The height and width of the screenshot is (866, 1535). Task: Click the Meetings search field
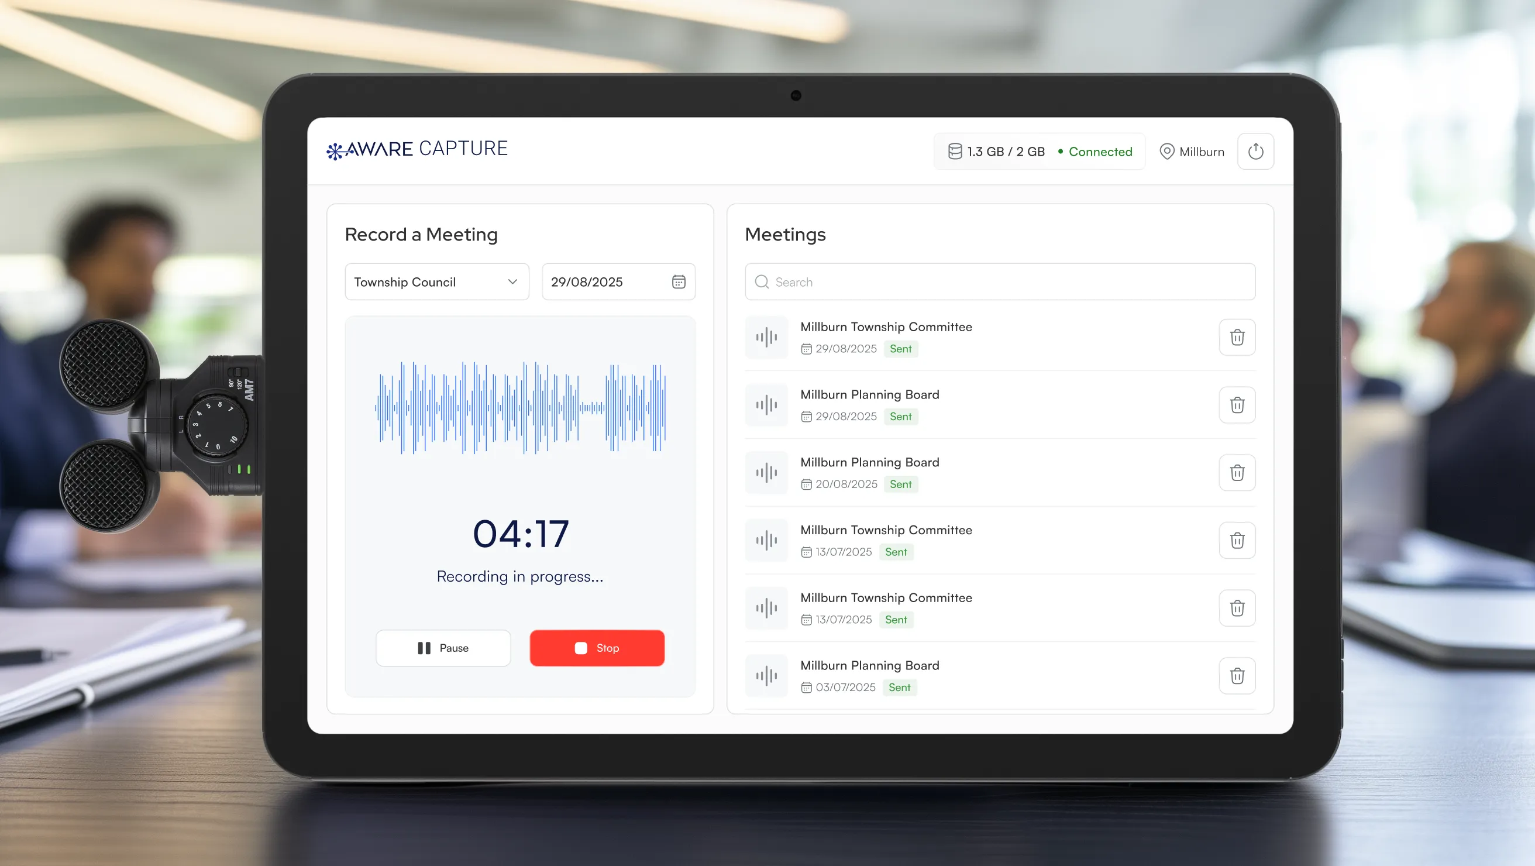(x=1000, y=282)
